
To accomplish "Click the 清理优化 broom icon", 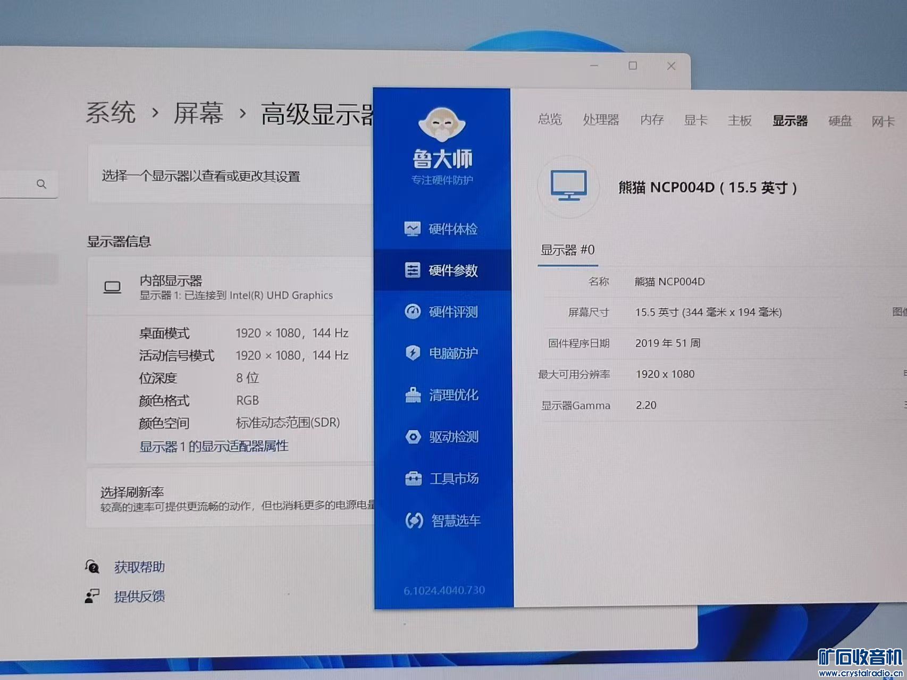I will [x=413, y=394].
